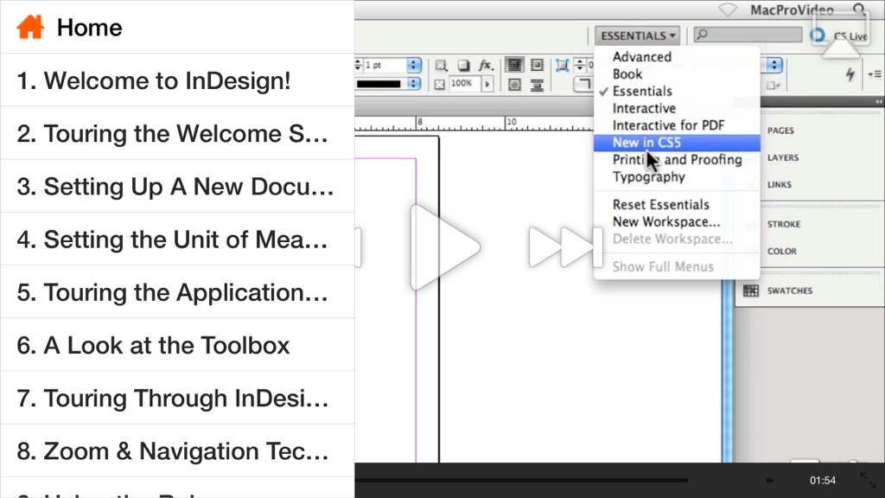Click the corner options frame icon
This screenshot has height=498, width=885.
562,66
